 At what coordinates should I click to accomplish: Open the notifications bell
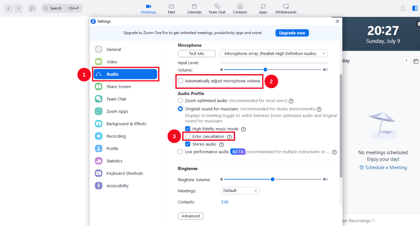coord(403,8)
